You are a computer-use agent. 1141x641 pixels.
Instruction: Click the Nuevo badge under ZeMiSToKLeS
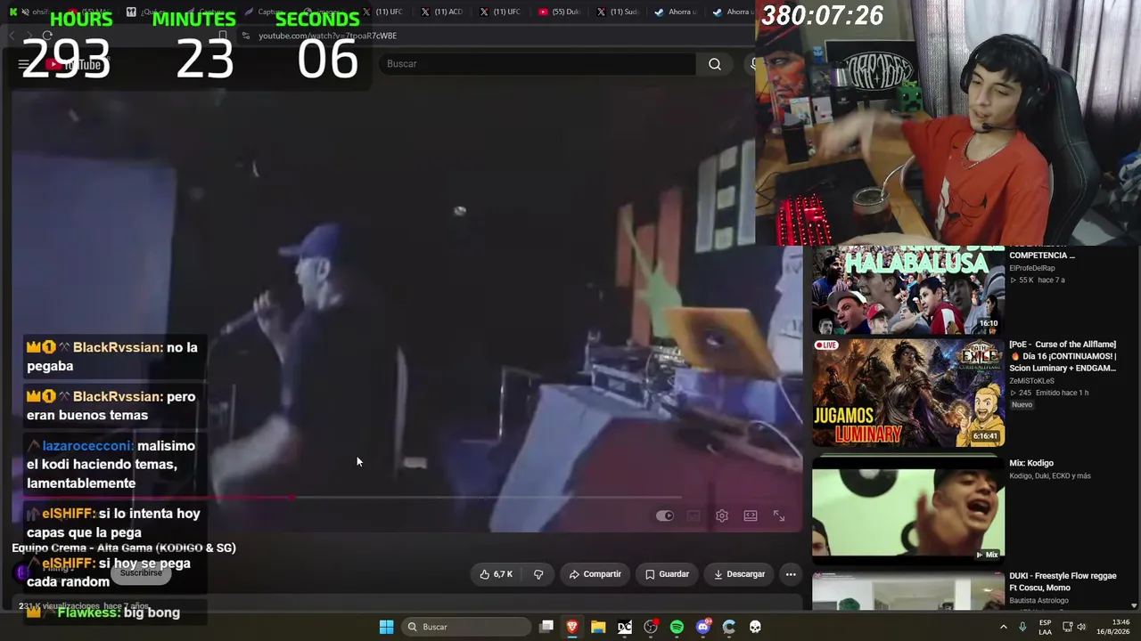point(1022,405)
